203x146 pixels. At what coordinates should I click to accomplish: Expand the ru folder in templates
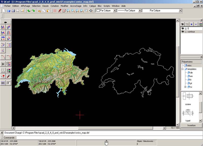pos(185,87)
